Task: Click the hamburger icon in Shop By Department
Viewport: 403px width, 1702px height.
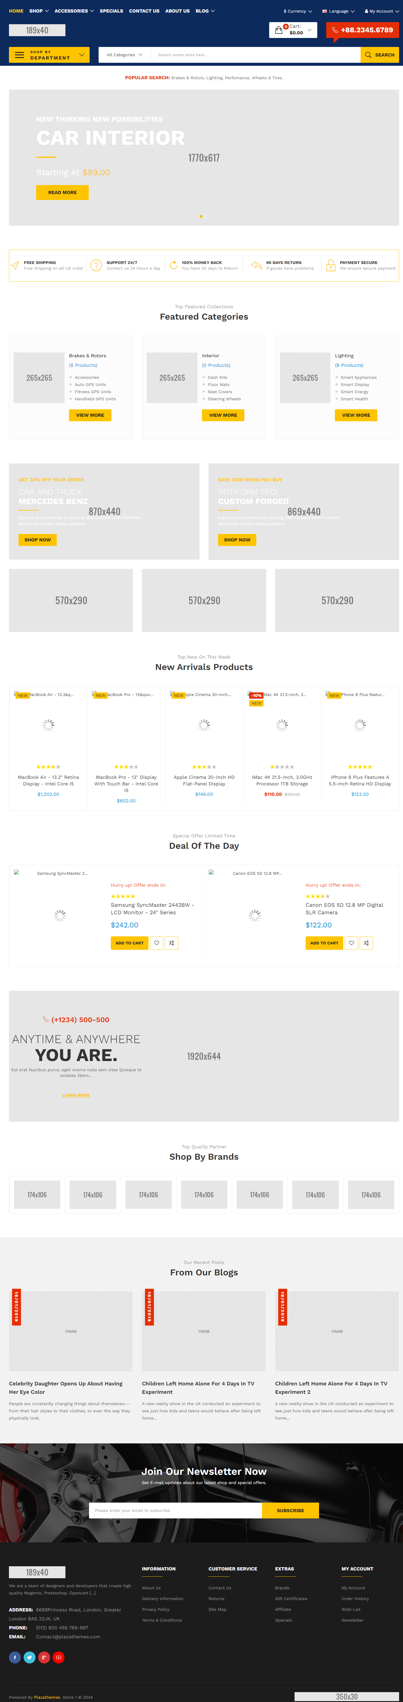Action: point(19,55)
